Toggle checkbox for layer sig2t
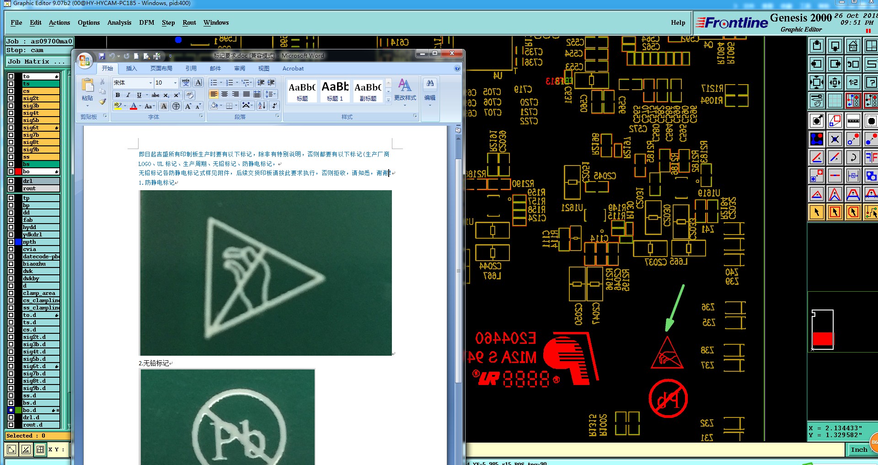The image size is (878, 465). point(11,98)
